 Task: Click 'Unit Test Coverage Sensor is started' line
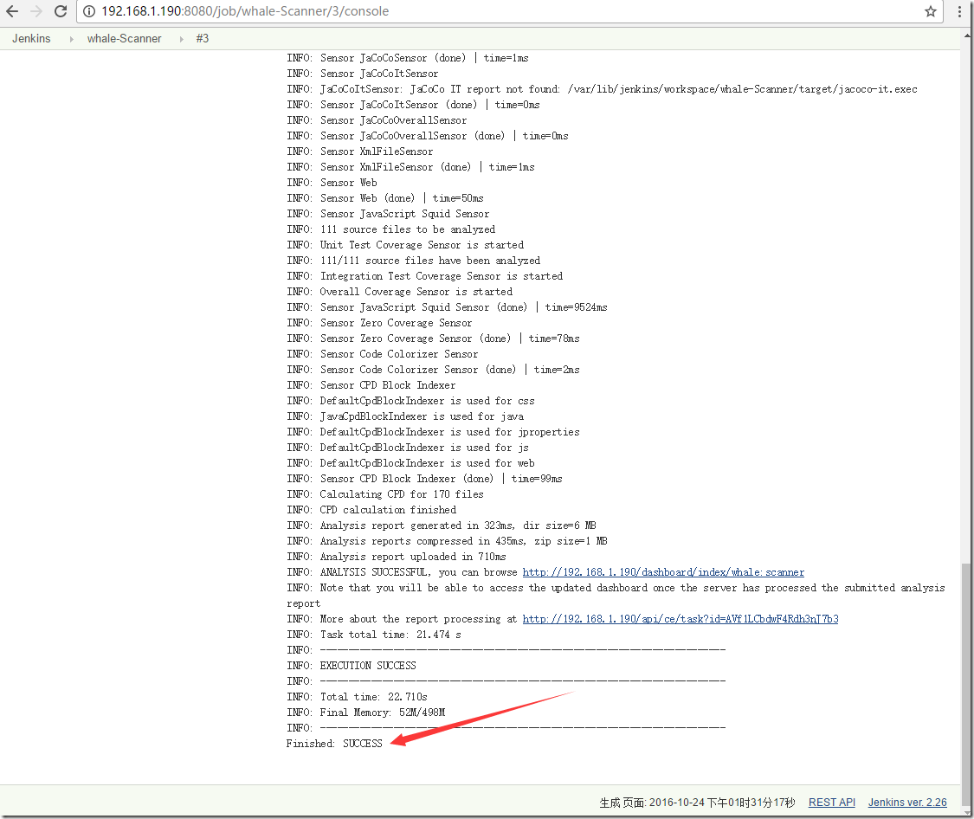click(x=405, y=245)
